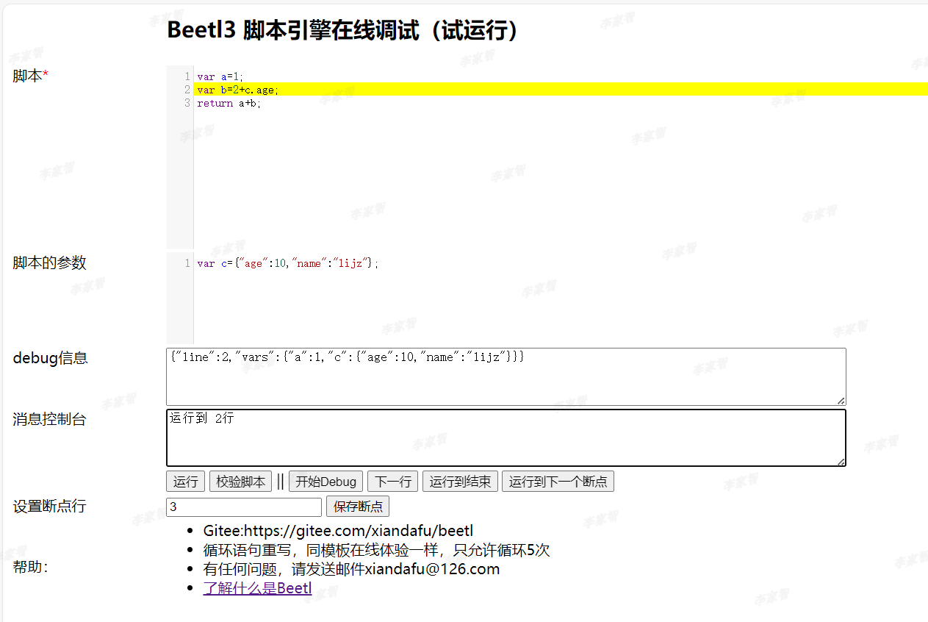Screen dimensions: 928x622
Task: Click the parameter line defining var c
Action: point(288,263)
